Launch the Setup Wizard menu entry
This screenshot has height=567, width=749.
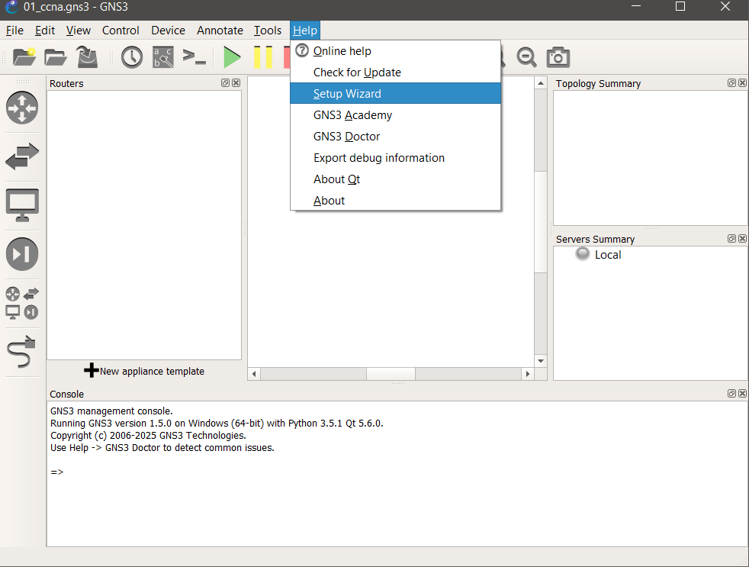point(395,94)
